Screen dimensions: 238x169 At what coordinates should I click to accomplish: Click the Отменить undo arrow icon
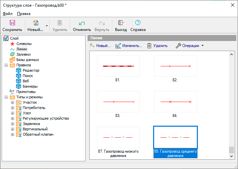82,23
